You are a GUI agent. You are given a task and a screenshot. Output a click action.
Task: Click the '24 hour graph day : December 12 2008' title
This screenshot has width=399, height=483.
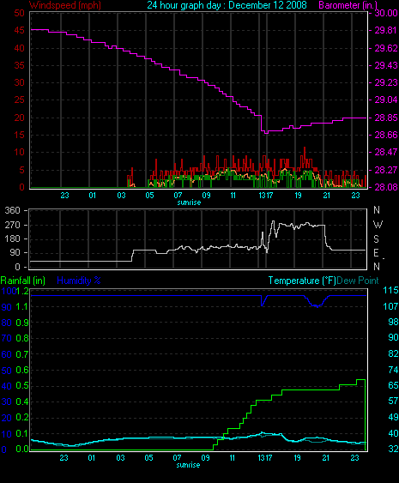[227, 5]
